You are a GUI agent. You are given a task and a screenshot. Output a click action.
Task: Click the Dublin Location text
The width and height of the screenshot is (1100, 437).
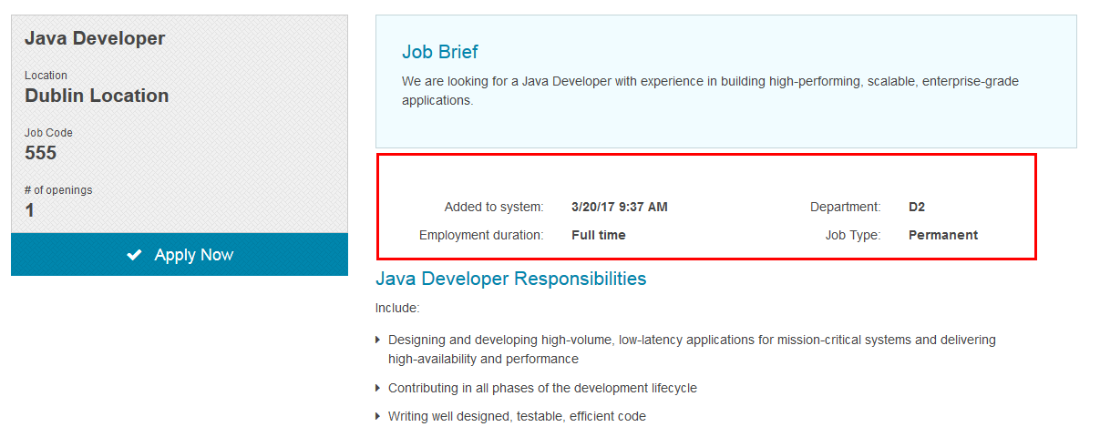point(97,96)
